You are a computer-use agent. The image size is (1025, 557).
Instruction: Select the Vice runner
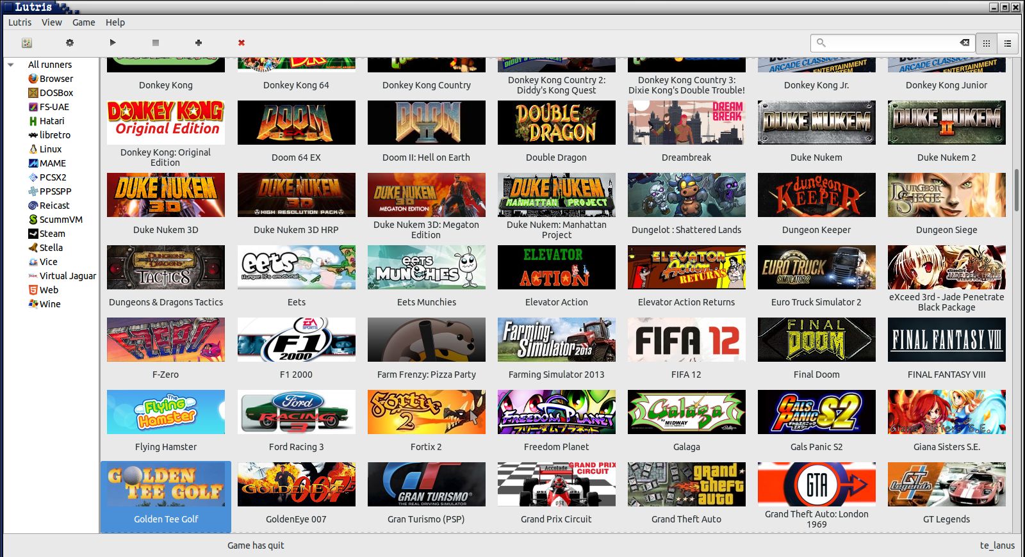(43, 262)
